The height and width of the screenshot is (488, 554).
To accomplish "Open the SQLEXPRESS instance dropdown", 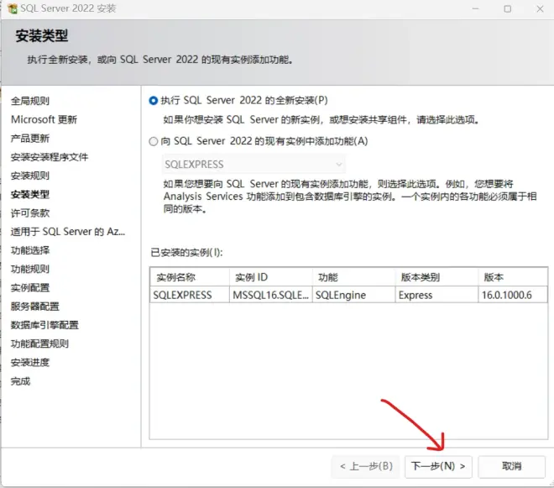I will [253, 165].
